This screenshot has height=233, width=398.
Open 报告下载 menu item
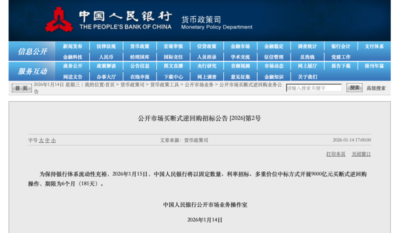[341, 66]
